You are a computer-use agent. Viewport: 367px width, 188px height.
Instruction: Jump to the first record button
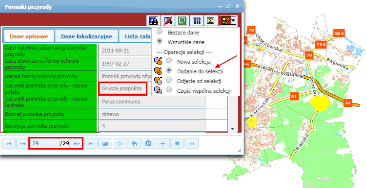(9, 143)
